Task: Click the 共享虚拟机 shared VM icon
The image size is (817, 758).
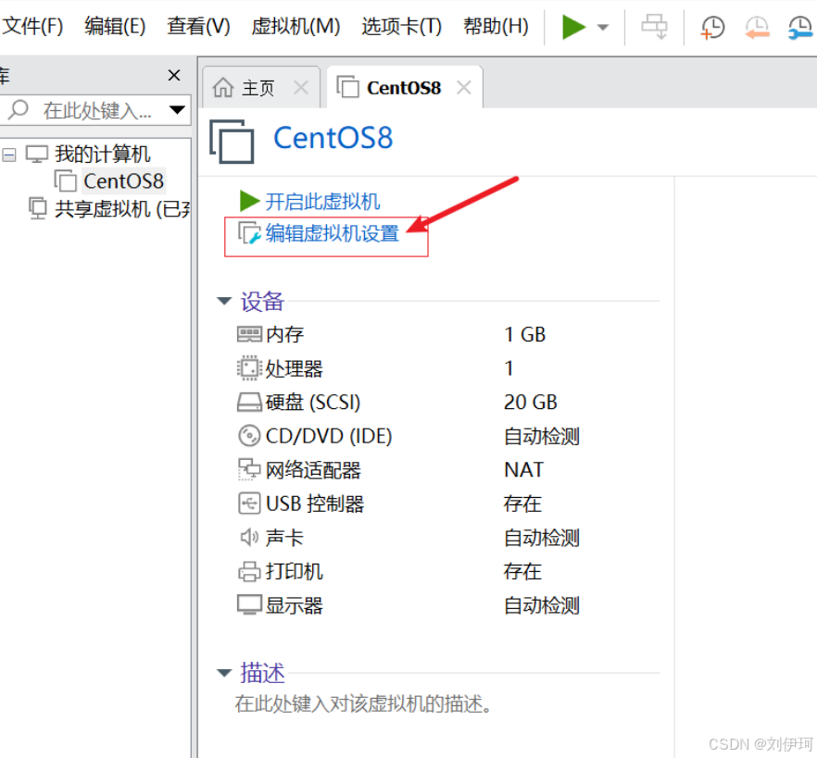Action: click(37, 208)
